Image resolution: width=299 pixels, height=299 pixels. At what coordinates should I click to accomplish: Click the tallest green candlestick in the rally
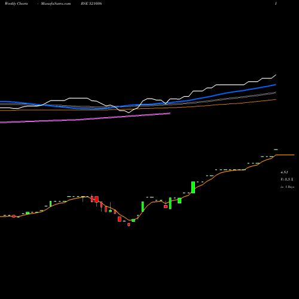point(193,187)
